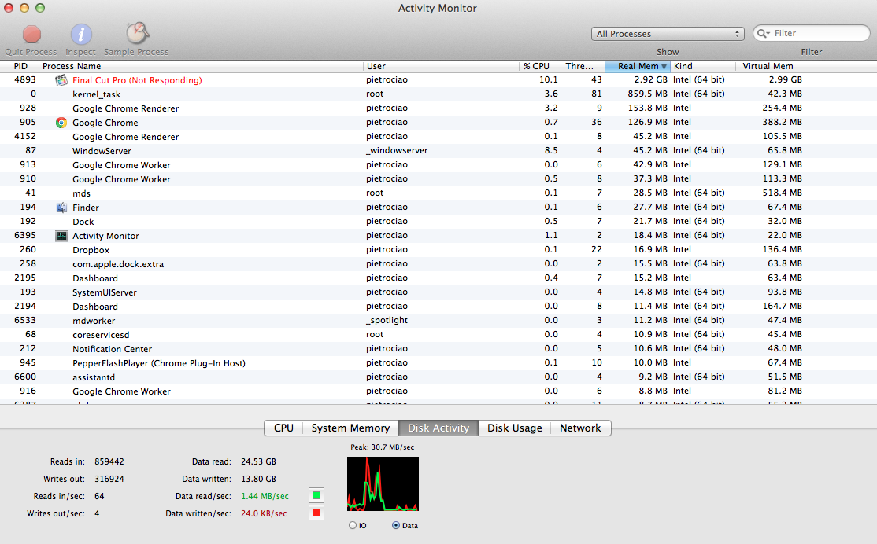Screen dimensions: 877x544
Task: Select the Dock process row
Action: pyautogui.click(x=438, y=222)
